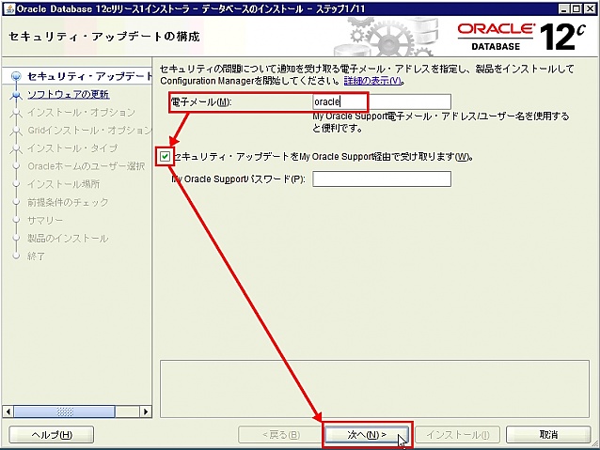Open help with the ヘルプ(H) button
Viewport: 600px width, 450px height.
52,435
